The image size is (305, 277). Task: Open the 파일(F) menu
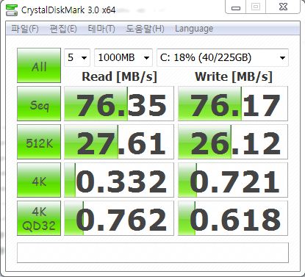[25, 29]
